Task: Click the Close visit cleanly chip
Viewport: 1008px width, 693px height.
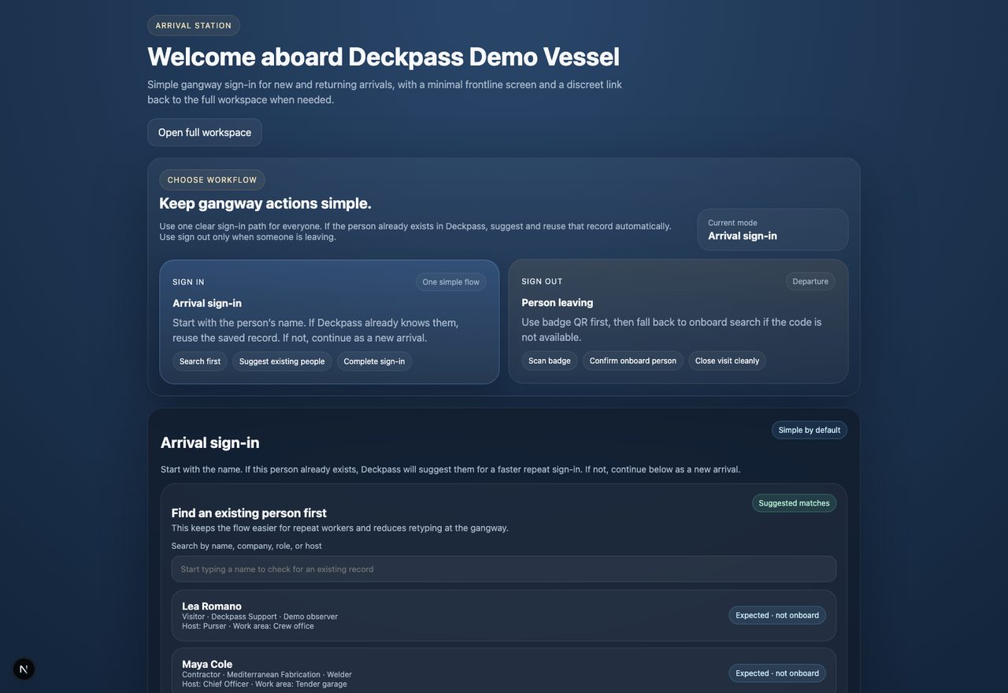Action: point(727,361)
